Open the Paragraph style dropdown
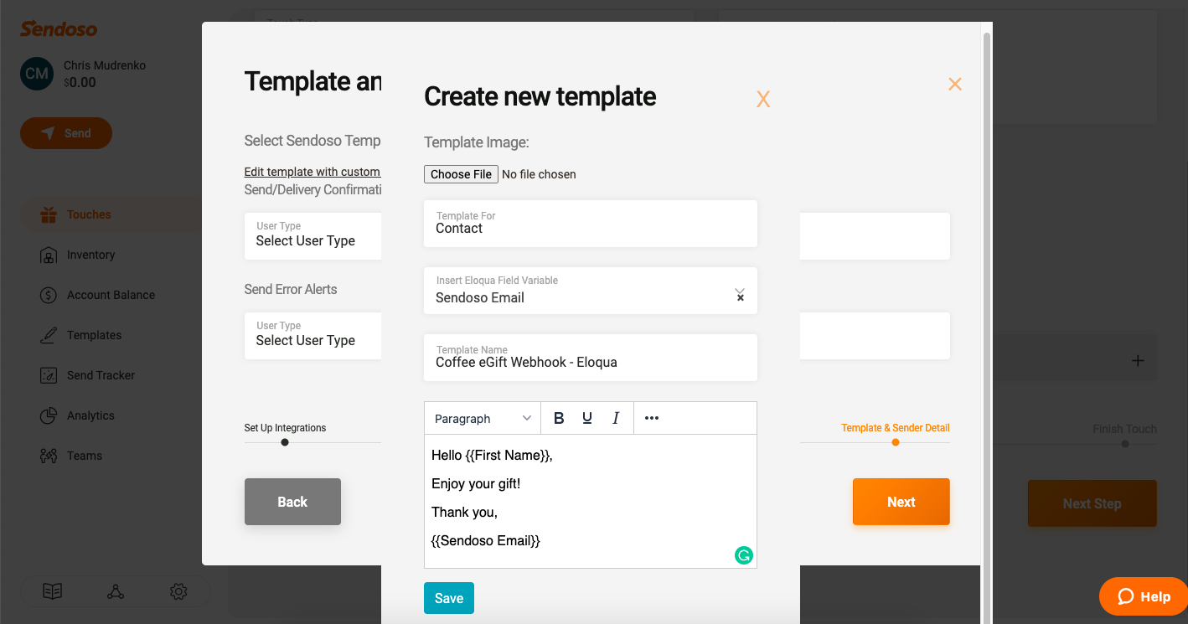The image size is (1188, 624). click(x=483, y=418)
